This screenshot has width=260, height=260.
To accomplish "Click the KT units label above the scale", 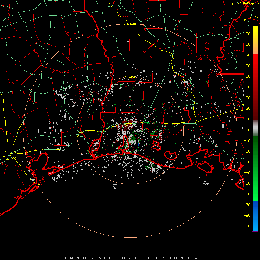I will pyautogui.click(x=247, y=20).
